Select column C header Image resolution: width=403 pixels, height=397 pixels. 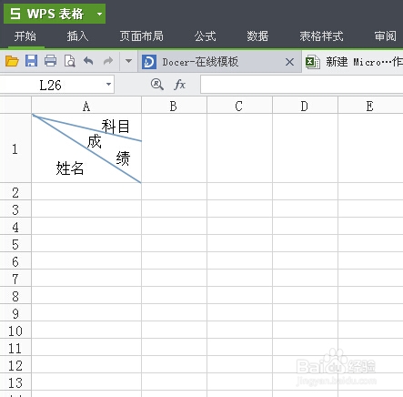(239, 106)
